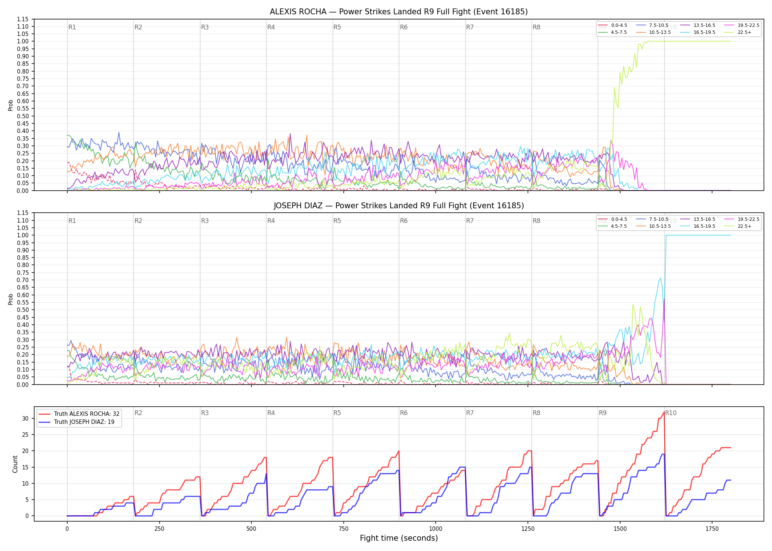Click the 750 tick label on the time axis
Screen dimensions: 772x551
coord(343,529)
